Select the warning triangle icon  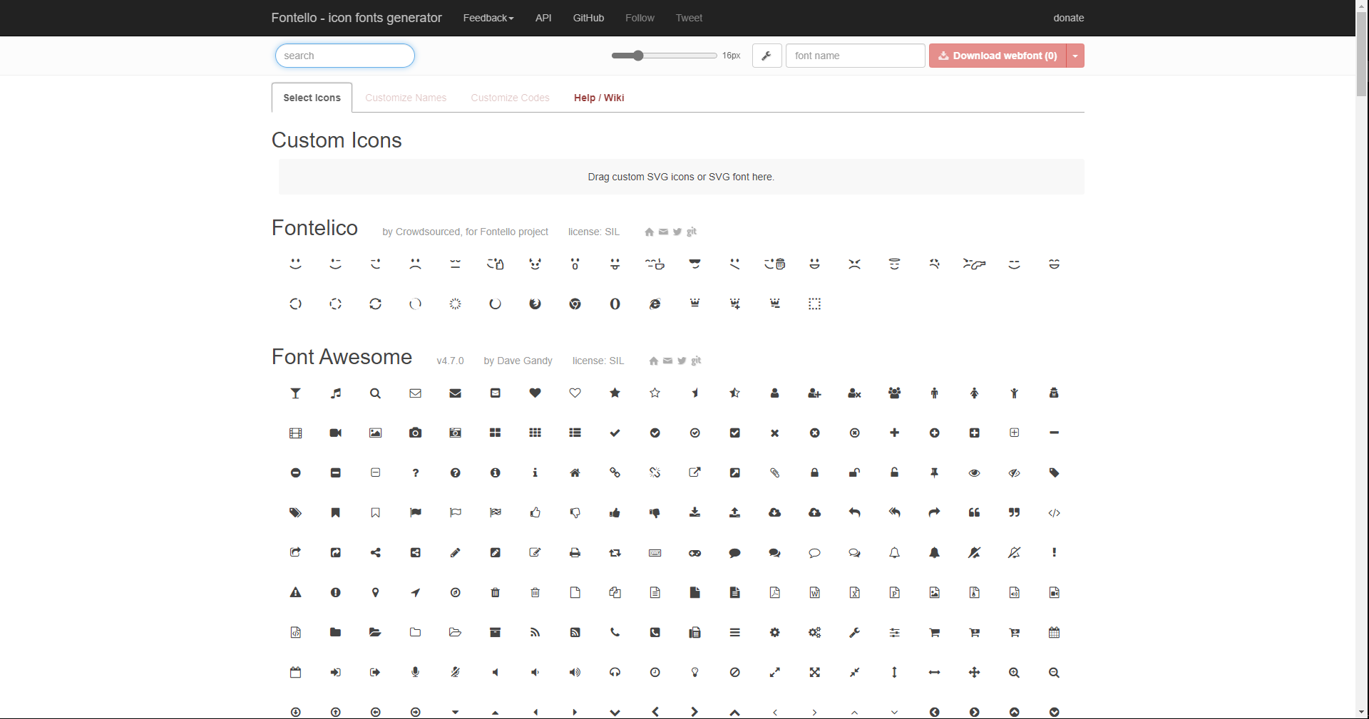tap(295, 593)
